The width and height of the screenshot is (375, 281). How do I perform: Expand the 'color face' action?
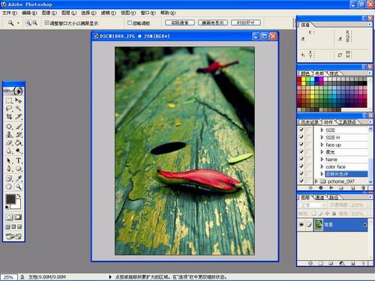[x=322, y=166]
